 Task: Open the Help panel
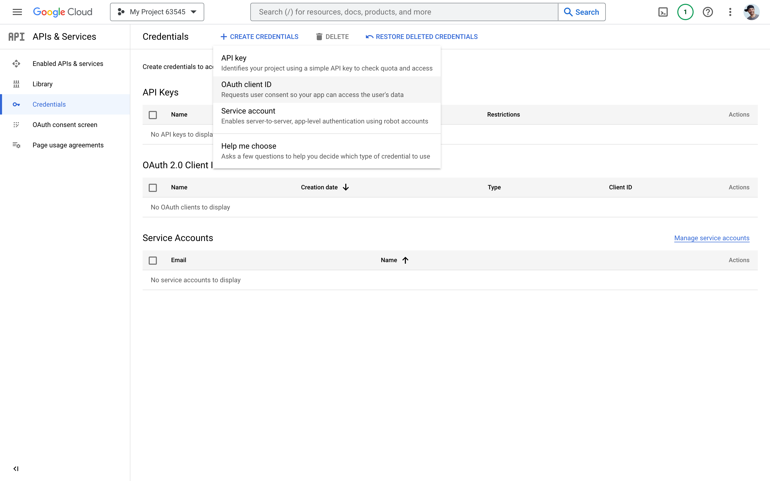pos(708,12)
